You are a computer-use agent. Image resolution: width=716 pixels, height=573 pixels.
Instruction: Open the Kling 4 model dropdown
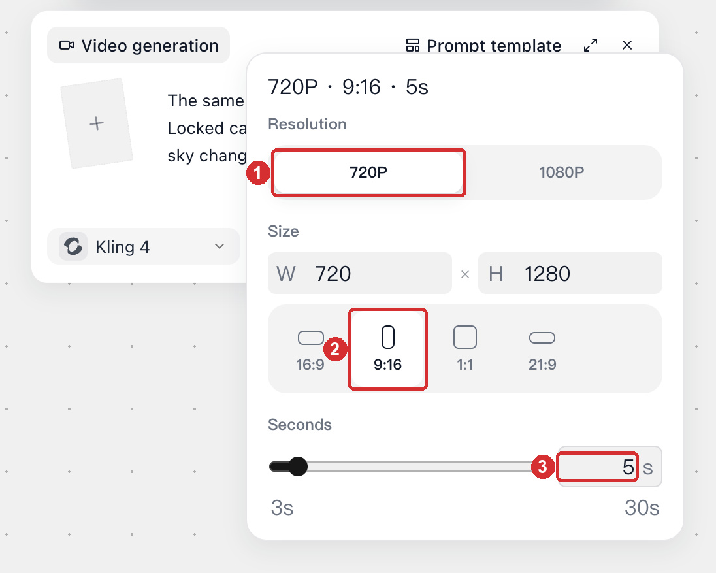[x=144, y=246]
